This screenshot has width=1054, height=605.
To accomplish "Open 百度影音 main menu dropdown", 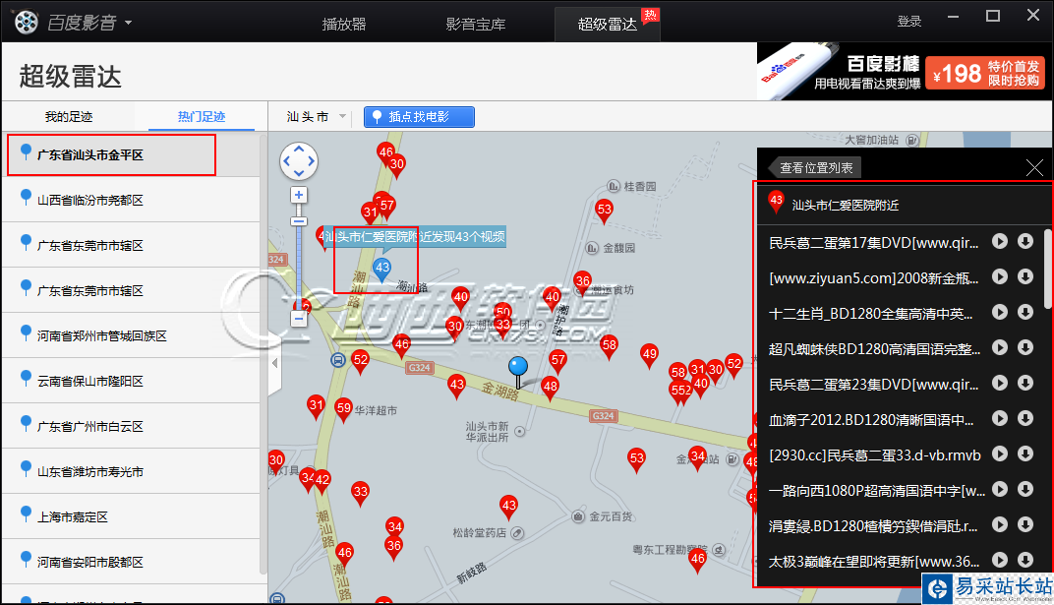I will 128,23.
